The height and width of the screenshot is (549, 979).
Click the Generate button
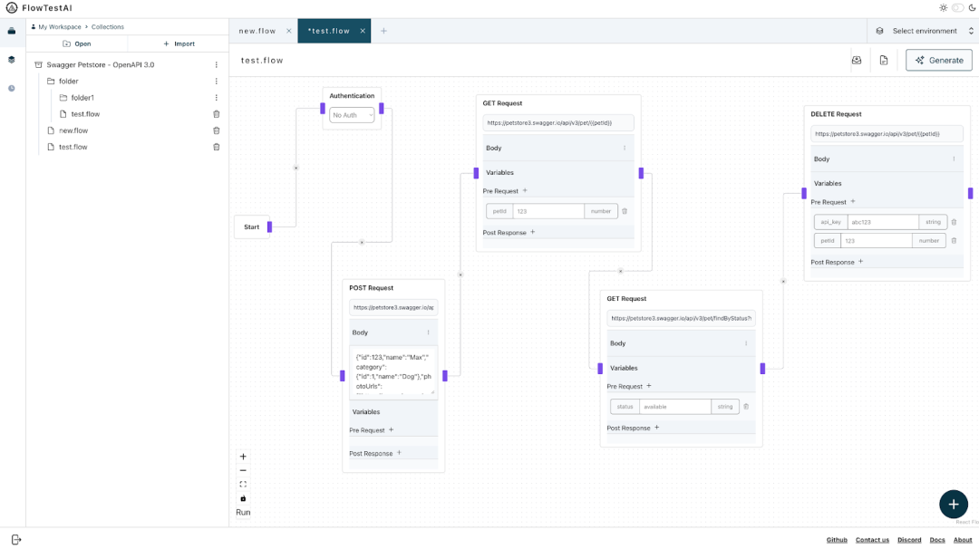938,61
